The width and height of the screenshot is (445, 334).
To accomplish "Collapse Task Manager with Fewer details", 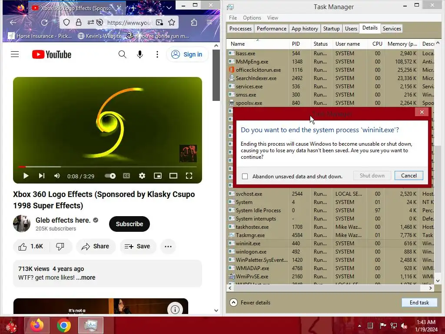I will [x=250, y=303].
